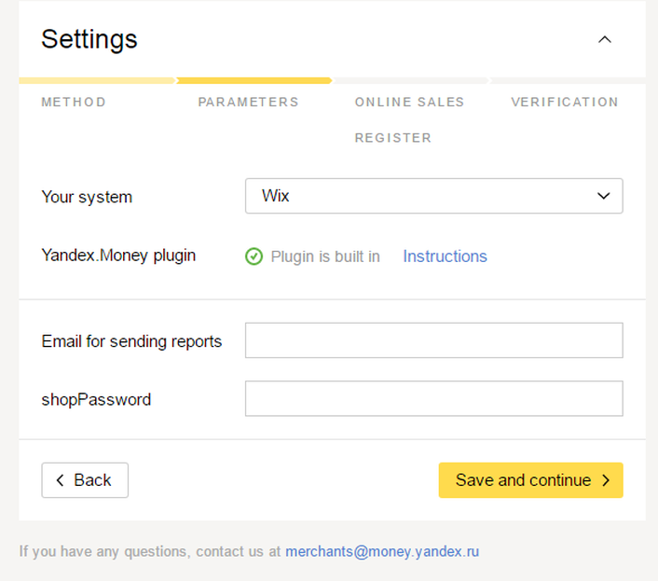Screen dimensions: 658x581
Task: Click the pale Method progress bar segment
Action: (97, 80)
